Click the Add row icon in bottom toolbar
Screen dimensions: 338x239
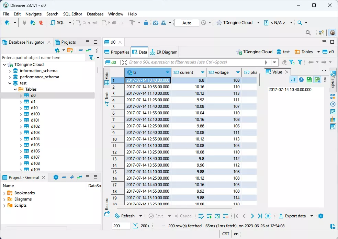[209, 216]
